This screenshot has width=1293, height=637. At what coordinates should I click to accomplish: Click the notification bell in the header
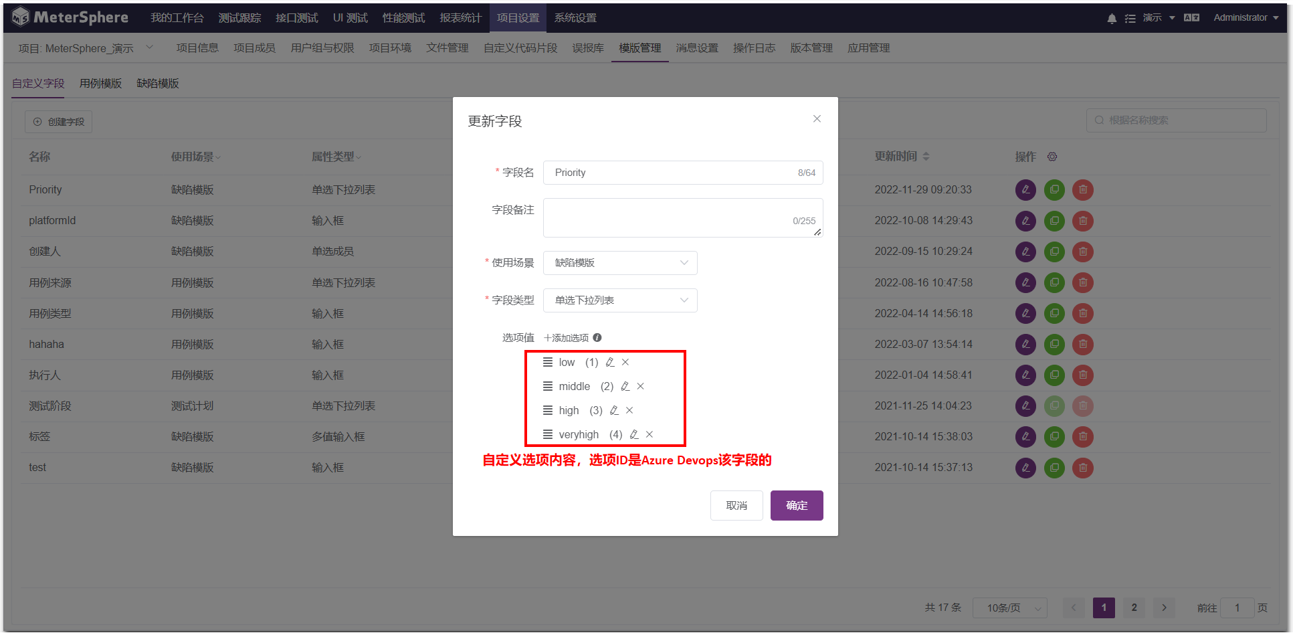point(1111,18)
